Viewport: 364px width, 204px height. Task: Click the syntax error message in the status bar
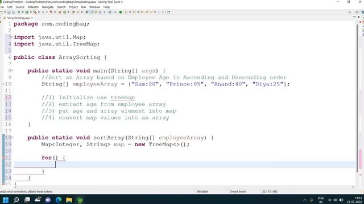[26, 192]
